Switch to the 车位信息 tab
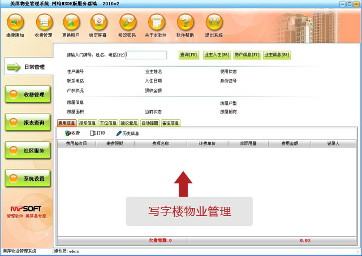The width and height of the screenshot is (362, 256). point(108,123)
